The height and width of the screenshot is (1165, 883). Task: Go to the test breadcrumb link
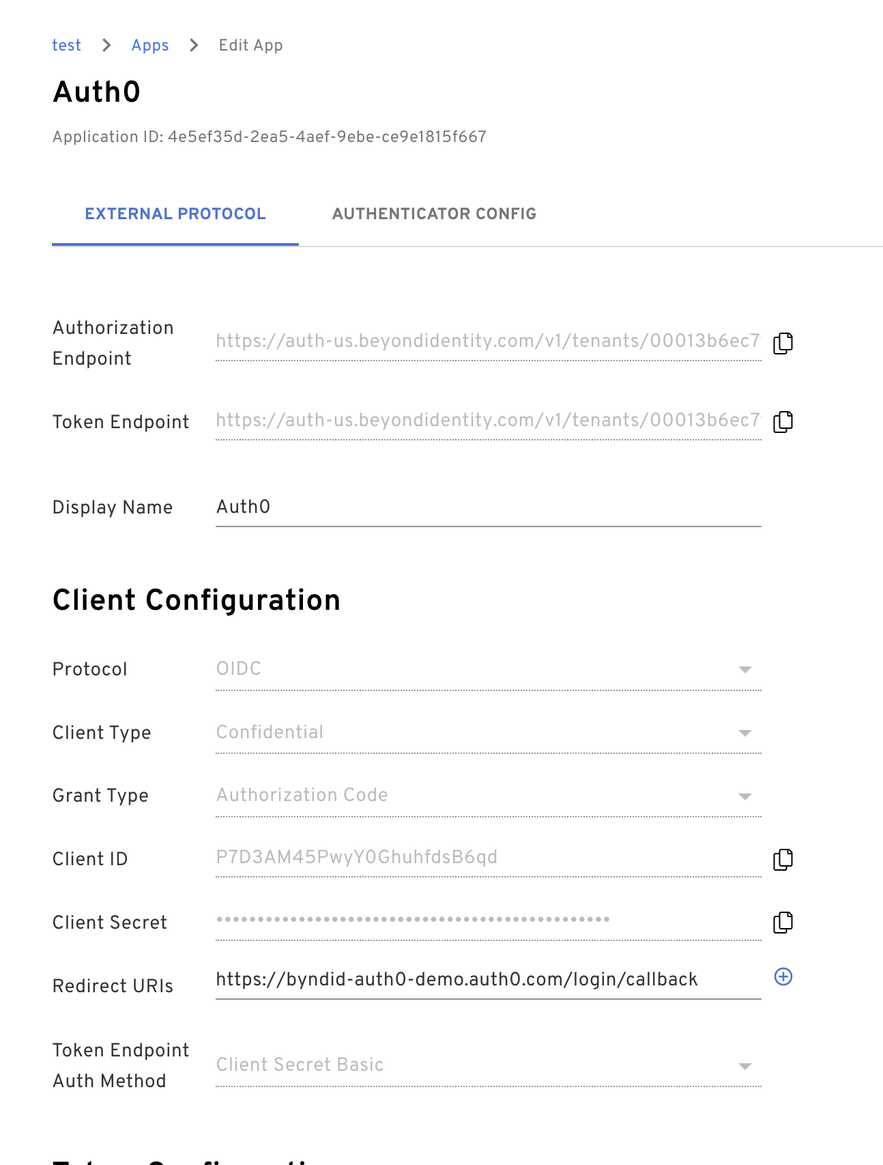(66, 45)
